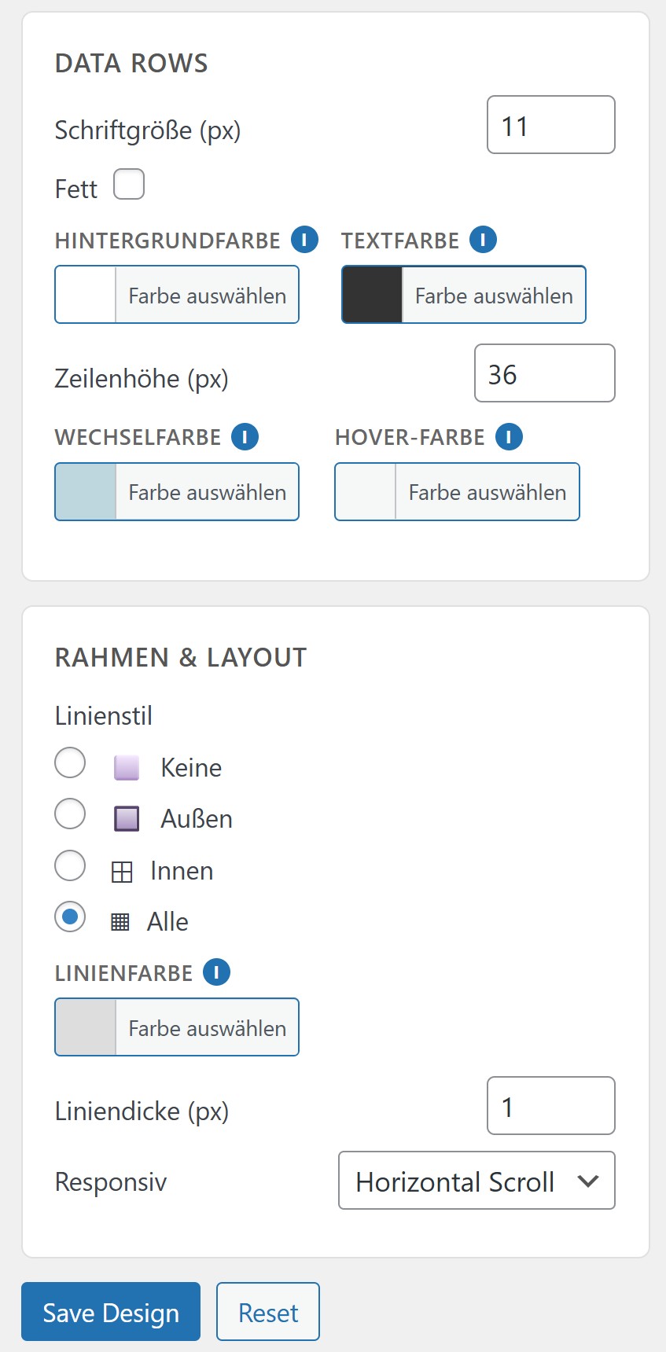
Task: Open the Wechselfarbe info tooltip icon
Action: 245,436
